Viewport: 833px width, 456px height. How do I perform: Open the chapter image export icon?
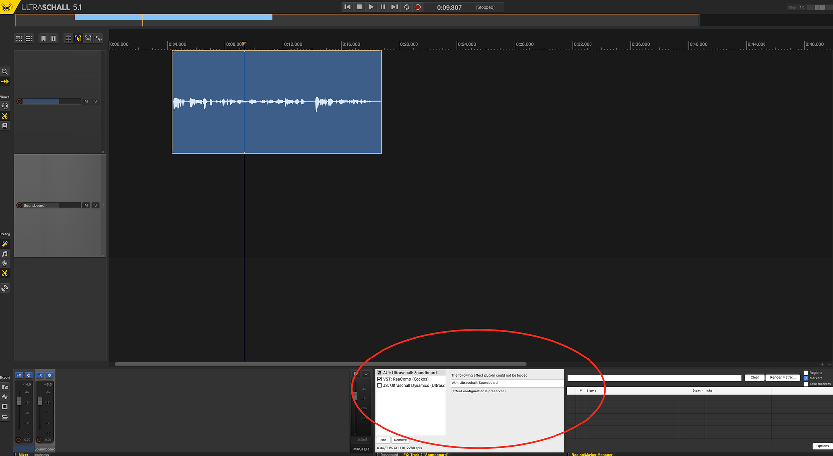[x=5, y=387]
